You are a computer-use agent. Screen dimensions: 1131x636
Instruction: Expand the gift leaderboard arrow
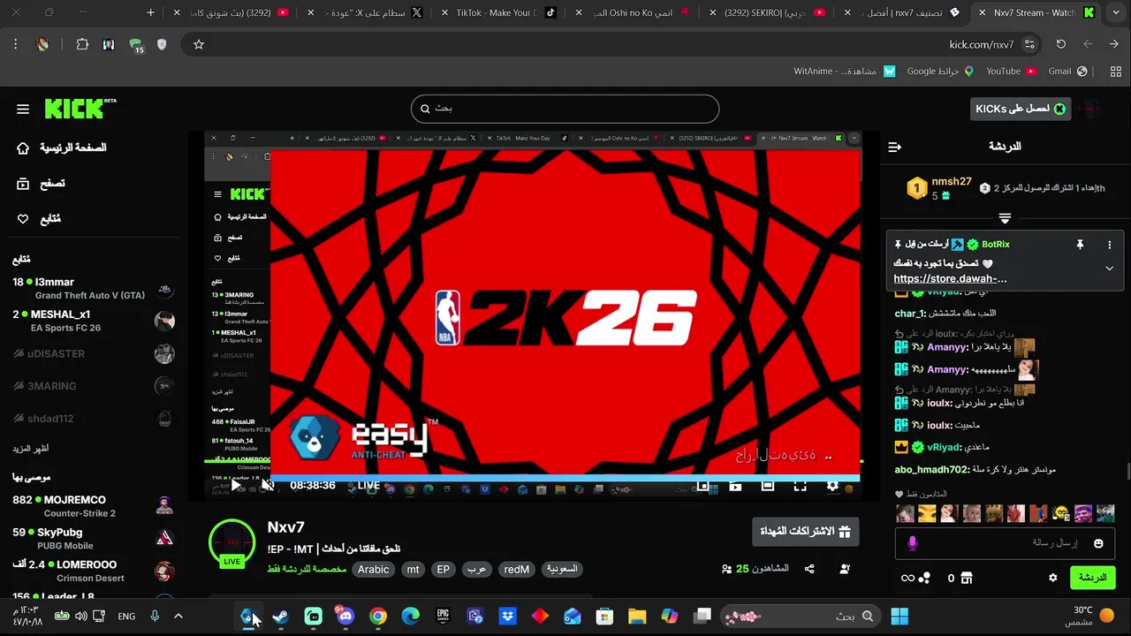pyautogui.click(x=1005, y=217)
